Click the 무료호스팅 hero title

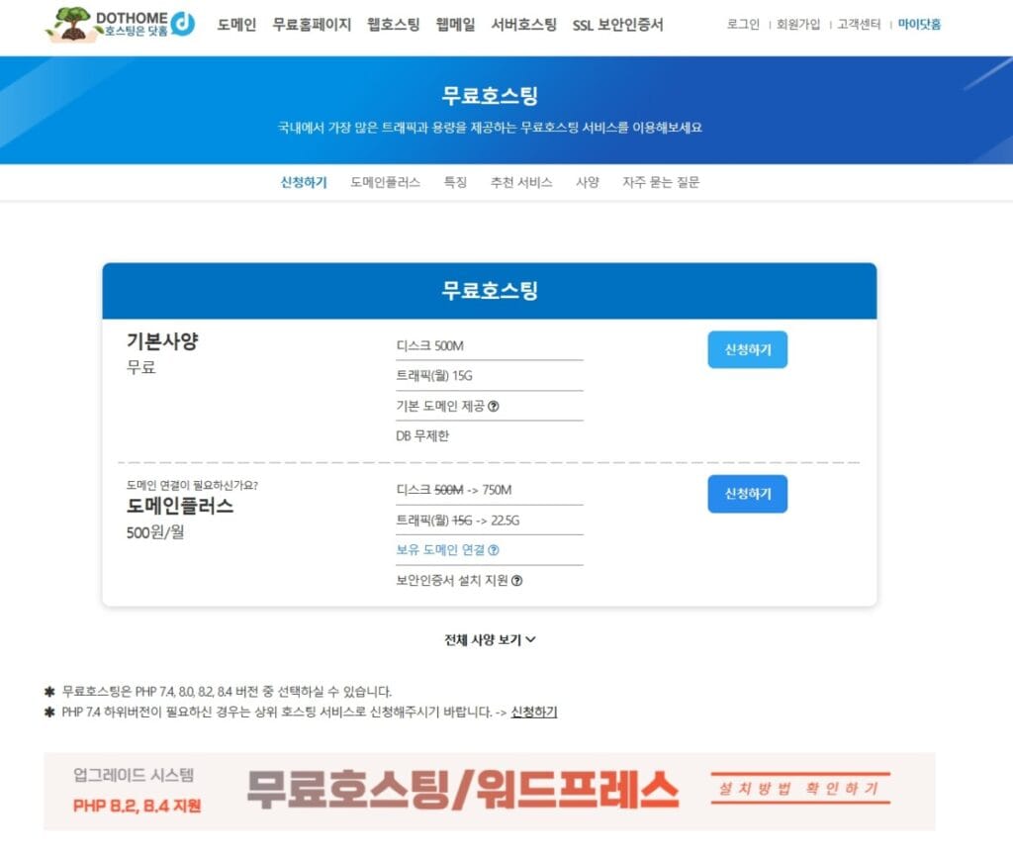(x=490, y=96)
